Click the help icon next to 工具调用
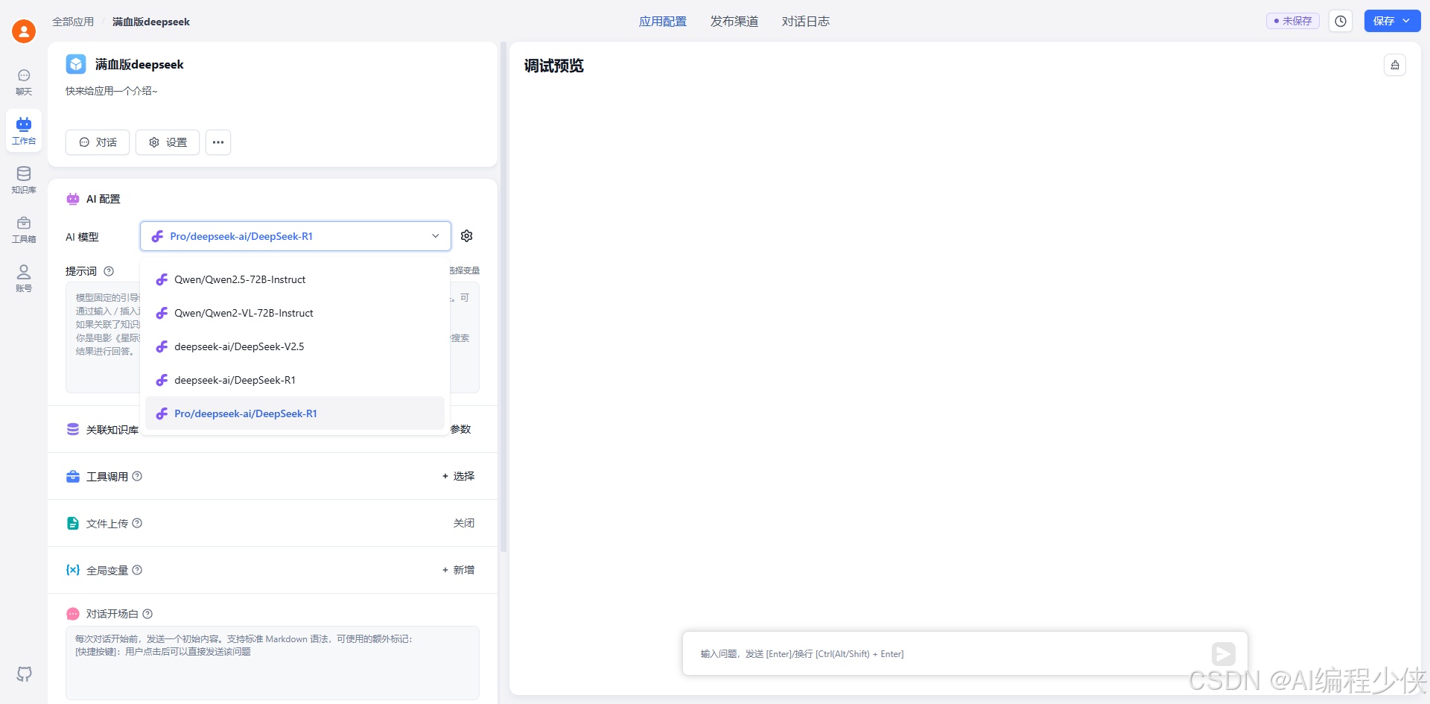The image size is (1430, 704). 137,476
